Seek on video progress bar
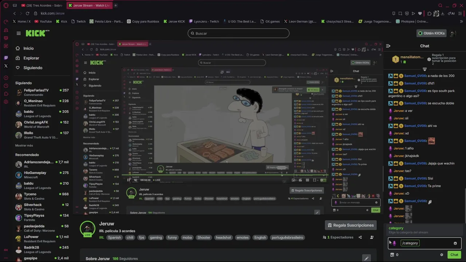The height and width of the screenshot is (262, 466). tap(225, 175)
